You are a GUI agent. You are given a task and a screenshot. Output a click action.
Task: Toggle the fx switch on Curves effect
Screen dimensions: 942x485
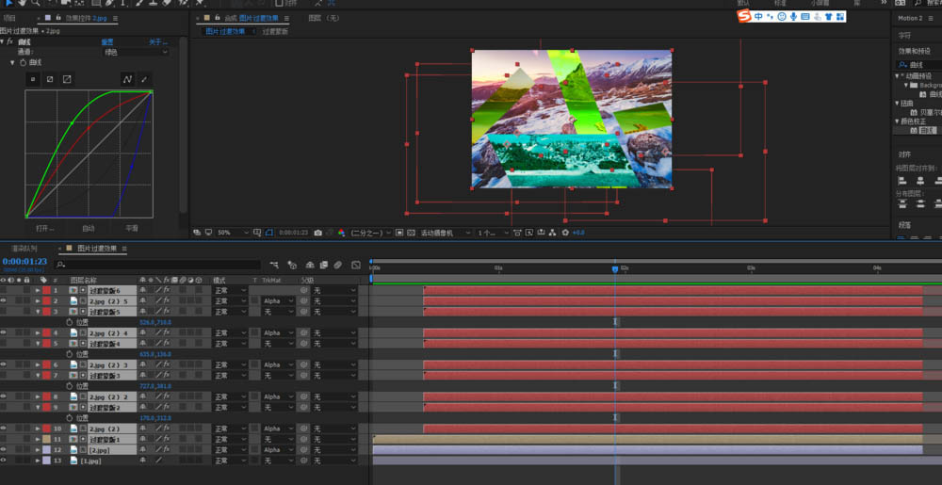coord(10,41)
